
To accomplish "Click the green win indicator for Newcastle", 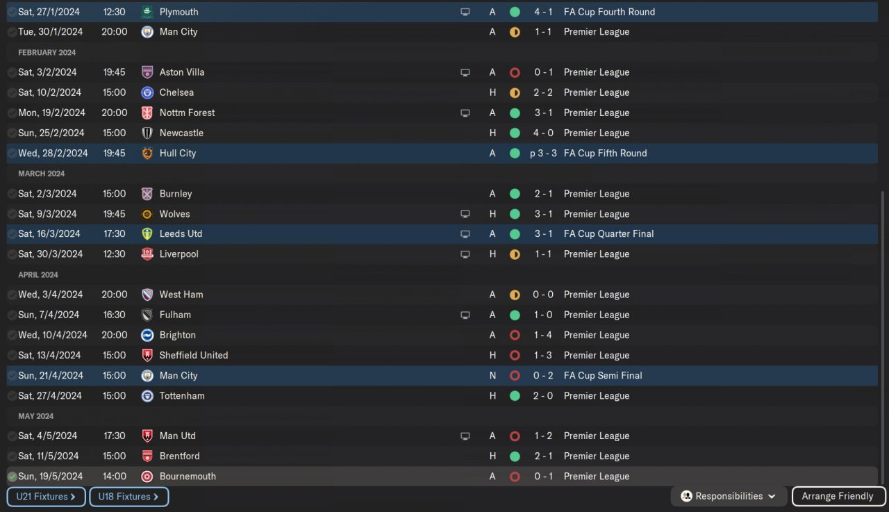I will point(515,133).
